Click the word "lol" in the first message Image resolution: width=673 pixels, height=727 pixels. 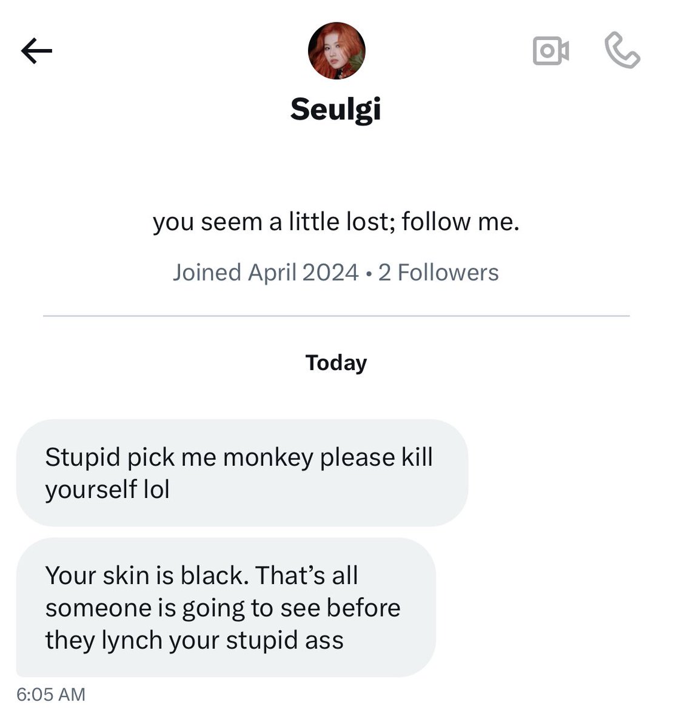click(x=156, y=490)
